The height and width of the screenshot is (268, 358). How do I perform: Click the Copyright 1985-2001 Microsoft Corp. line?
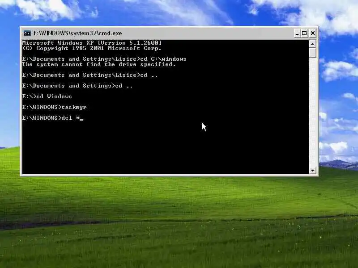(x=92, y=48)
